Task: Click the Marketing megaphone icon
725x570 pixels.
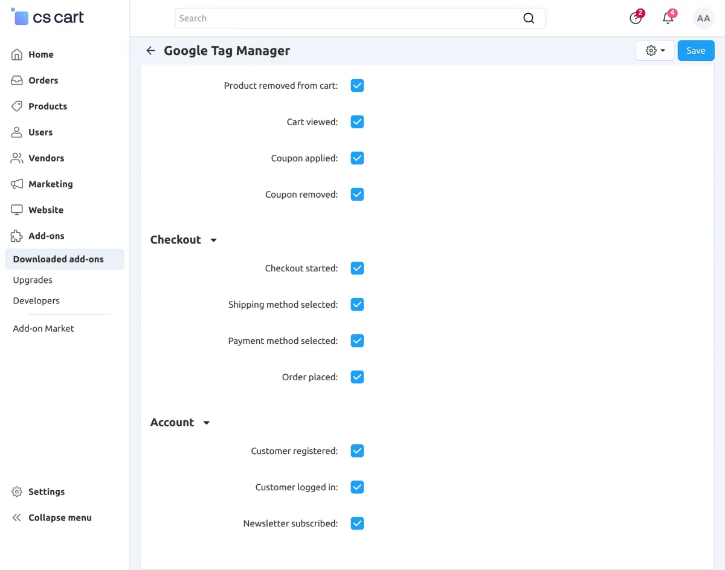Action: coord(17,184)
